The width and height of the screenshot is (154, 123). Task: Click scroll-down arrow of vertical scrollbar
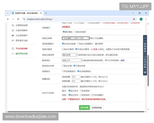click(x=148, y=109)
